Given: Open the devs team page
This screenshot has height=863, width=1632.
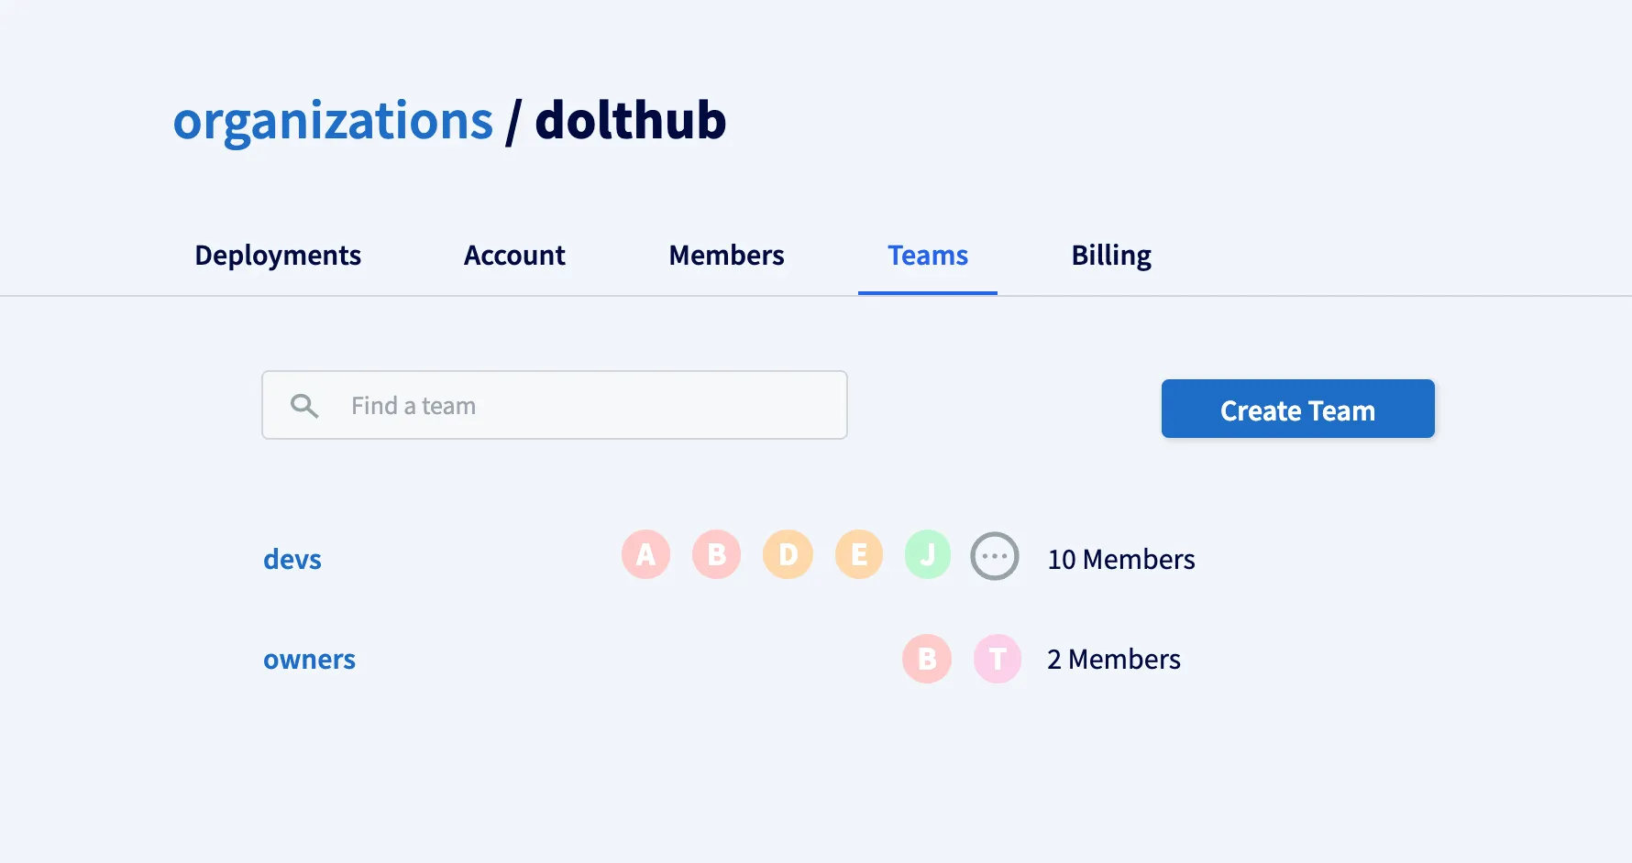Looking at the screenshot, I should click(x=292, y=559).
